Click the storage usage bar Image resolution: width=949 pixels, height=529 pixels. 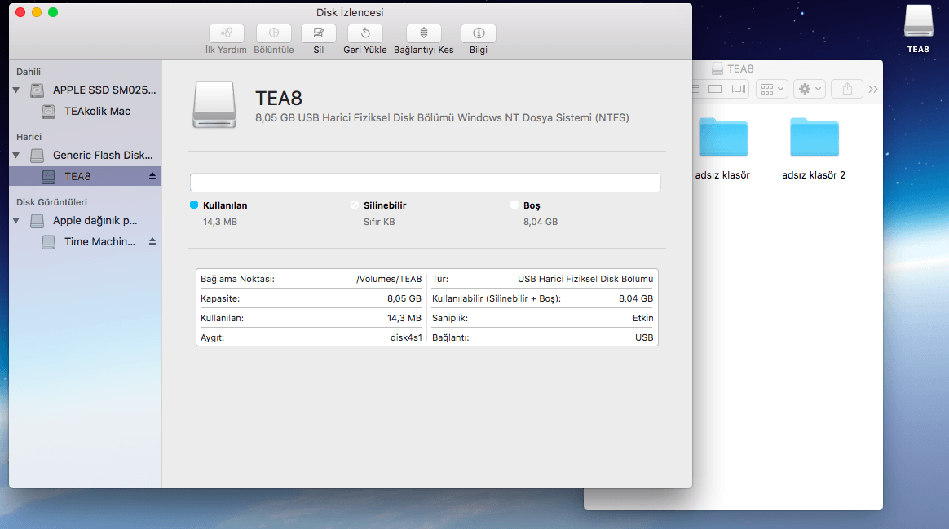click(x=425, y=183)
